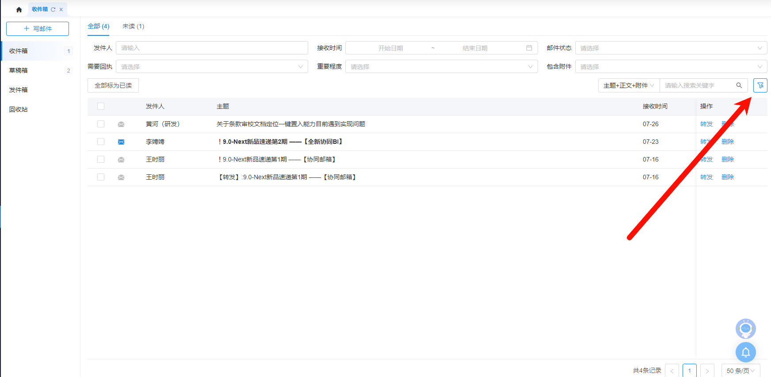Click the 主题 column header
The height and width of the screenshot is (377, 771).
pyautogui.click(x=223, y=106)
